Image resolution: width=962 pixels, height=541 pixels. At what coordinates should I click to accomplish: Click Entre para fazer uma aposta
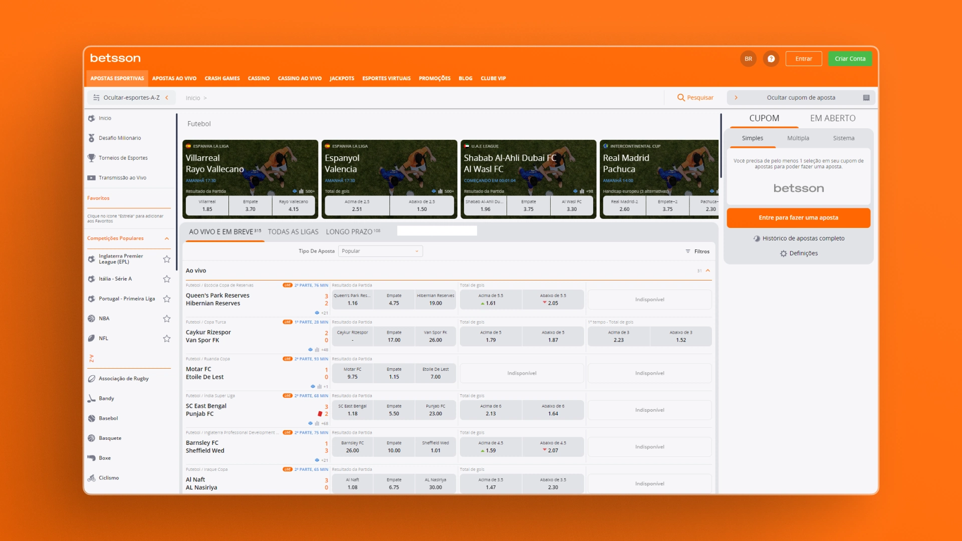click(x=798, y=218)
